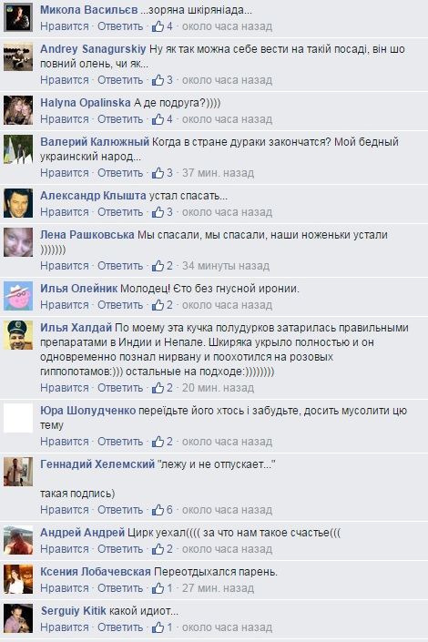This screenshot has height=642, width=428.
Task: Click thumbs-up icon on Валерий Калюжный's comment
Action: point(158,173)
